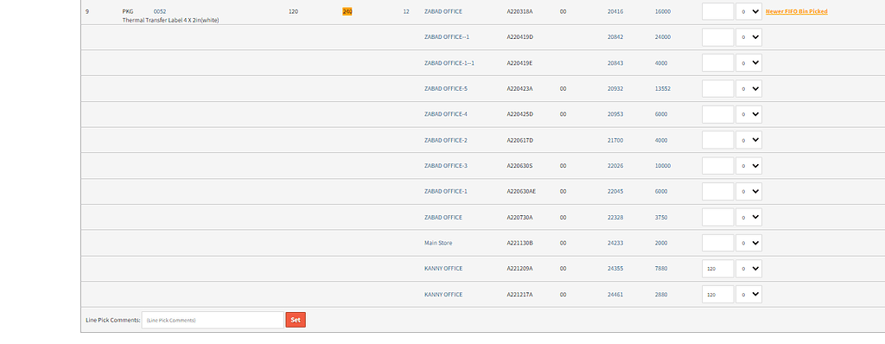The height and width of the screenshot is (344, 885).
Task: Click the 24000 available quantity
Action: click(663, 36)
